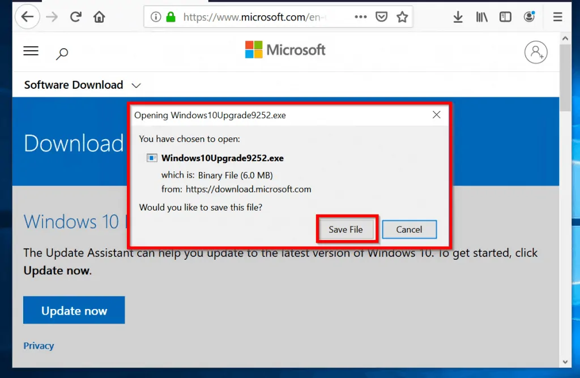Save page to Pocket icon
The image size is (580, 378).
pyautogui.click(x=381, y=16)
